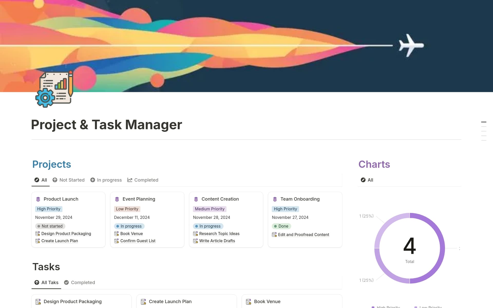Click the compass icon on Projects All tab

tap(37, 180)
